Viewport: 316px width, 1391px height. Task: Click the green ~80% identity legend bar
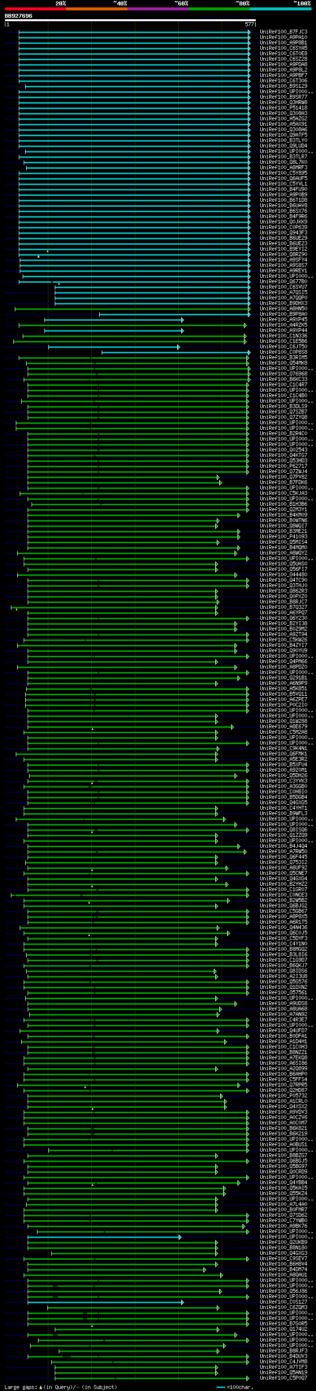[219, 9]
